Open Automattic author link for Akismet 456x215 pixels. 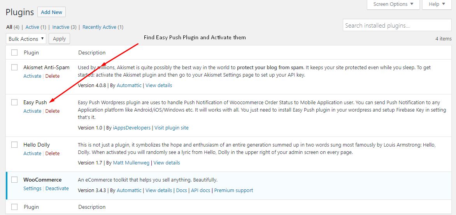pos(129,86)
